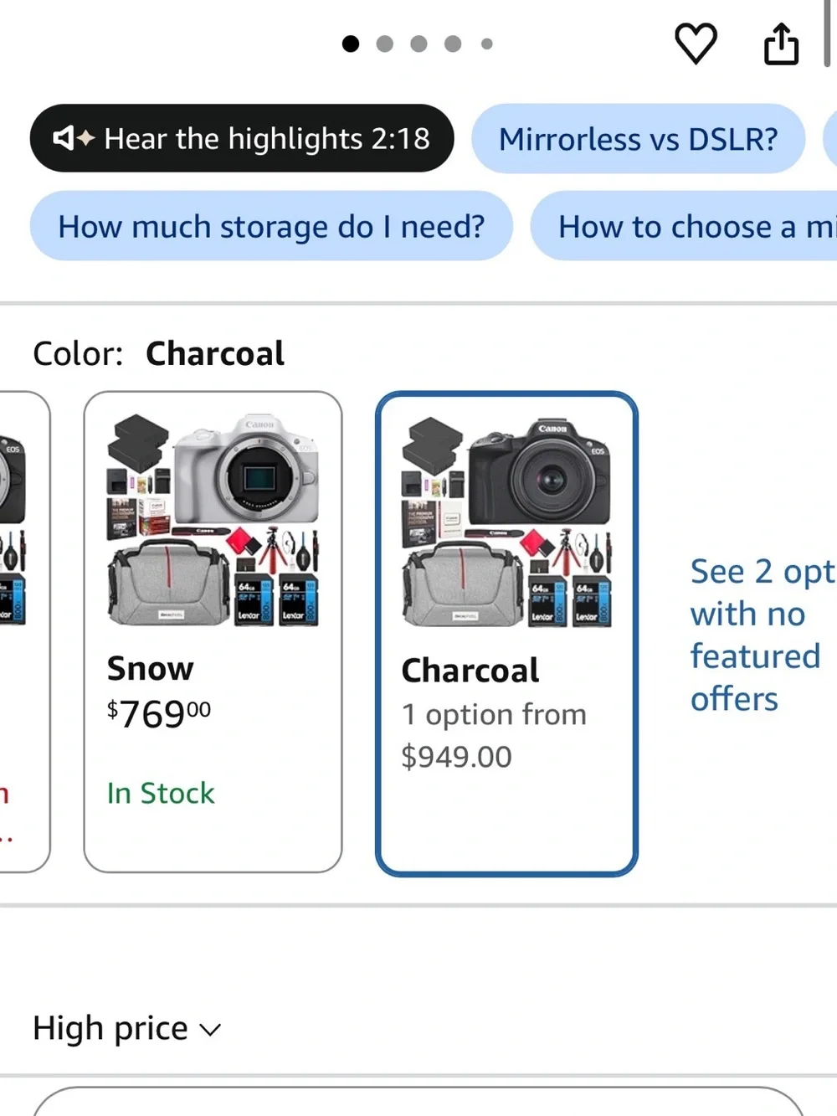The height and width of the screenshot is (1116, 837).
Task: Open the share icon
Action: [x=781, y=44]
